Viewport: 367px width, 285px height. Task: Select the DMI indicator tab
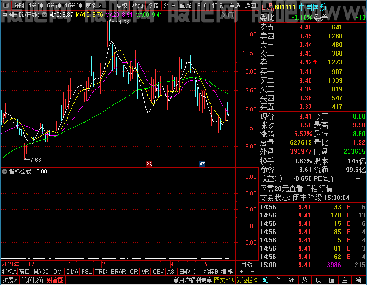(x=58, y=272)
